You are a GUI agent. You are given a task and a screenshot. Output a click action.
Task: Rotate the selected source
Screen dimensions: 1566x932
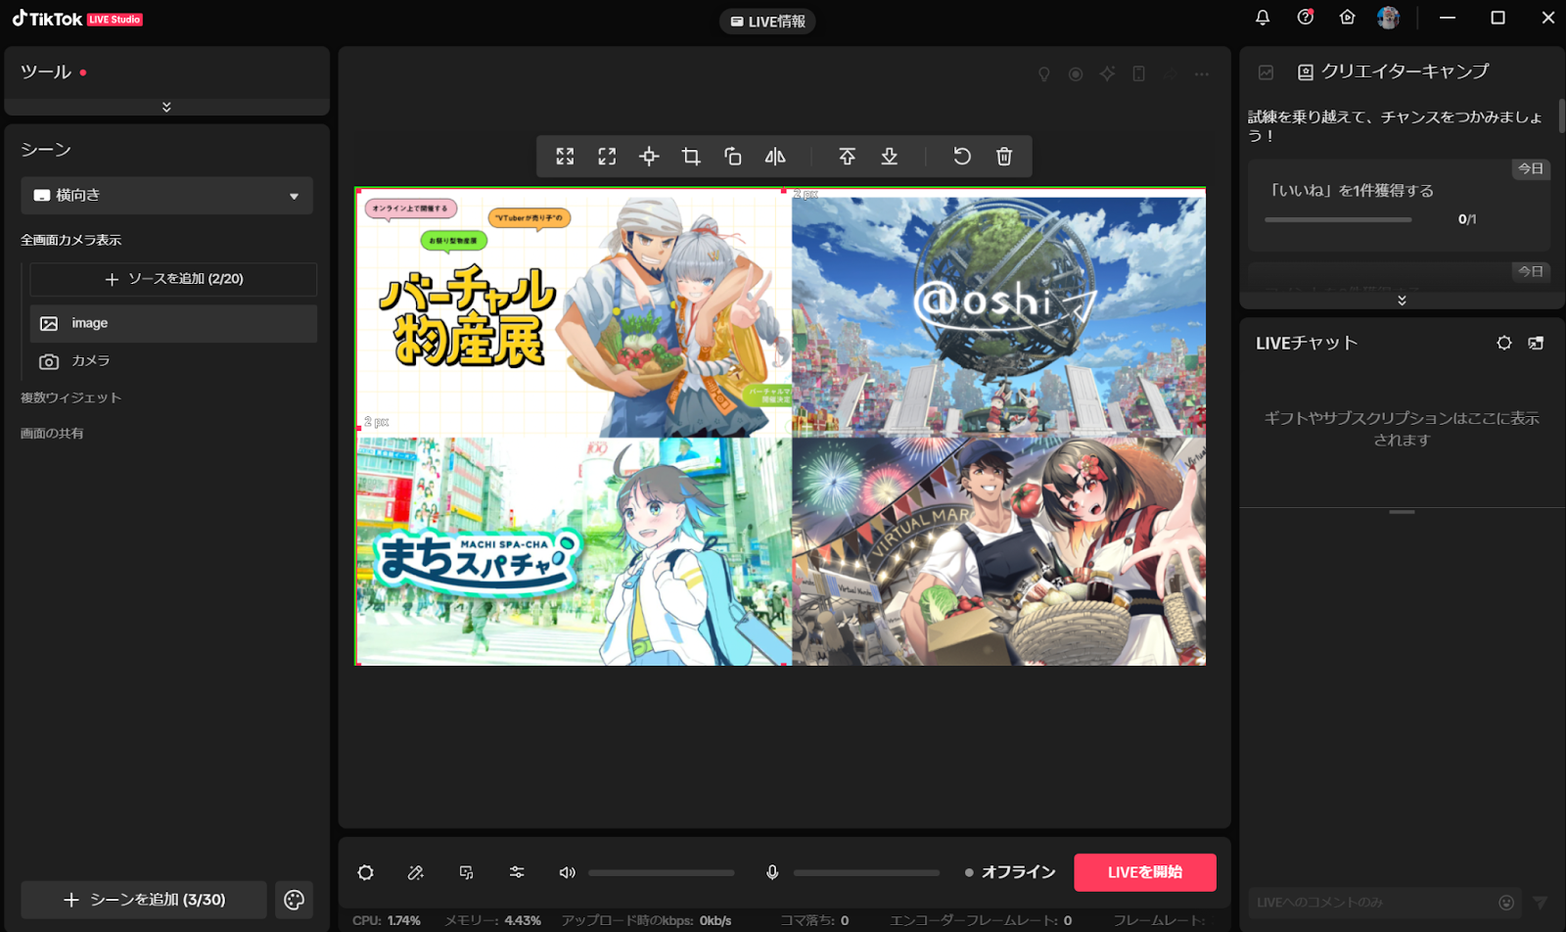tap(733, 157)
